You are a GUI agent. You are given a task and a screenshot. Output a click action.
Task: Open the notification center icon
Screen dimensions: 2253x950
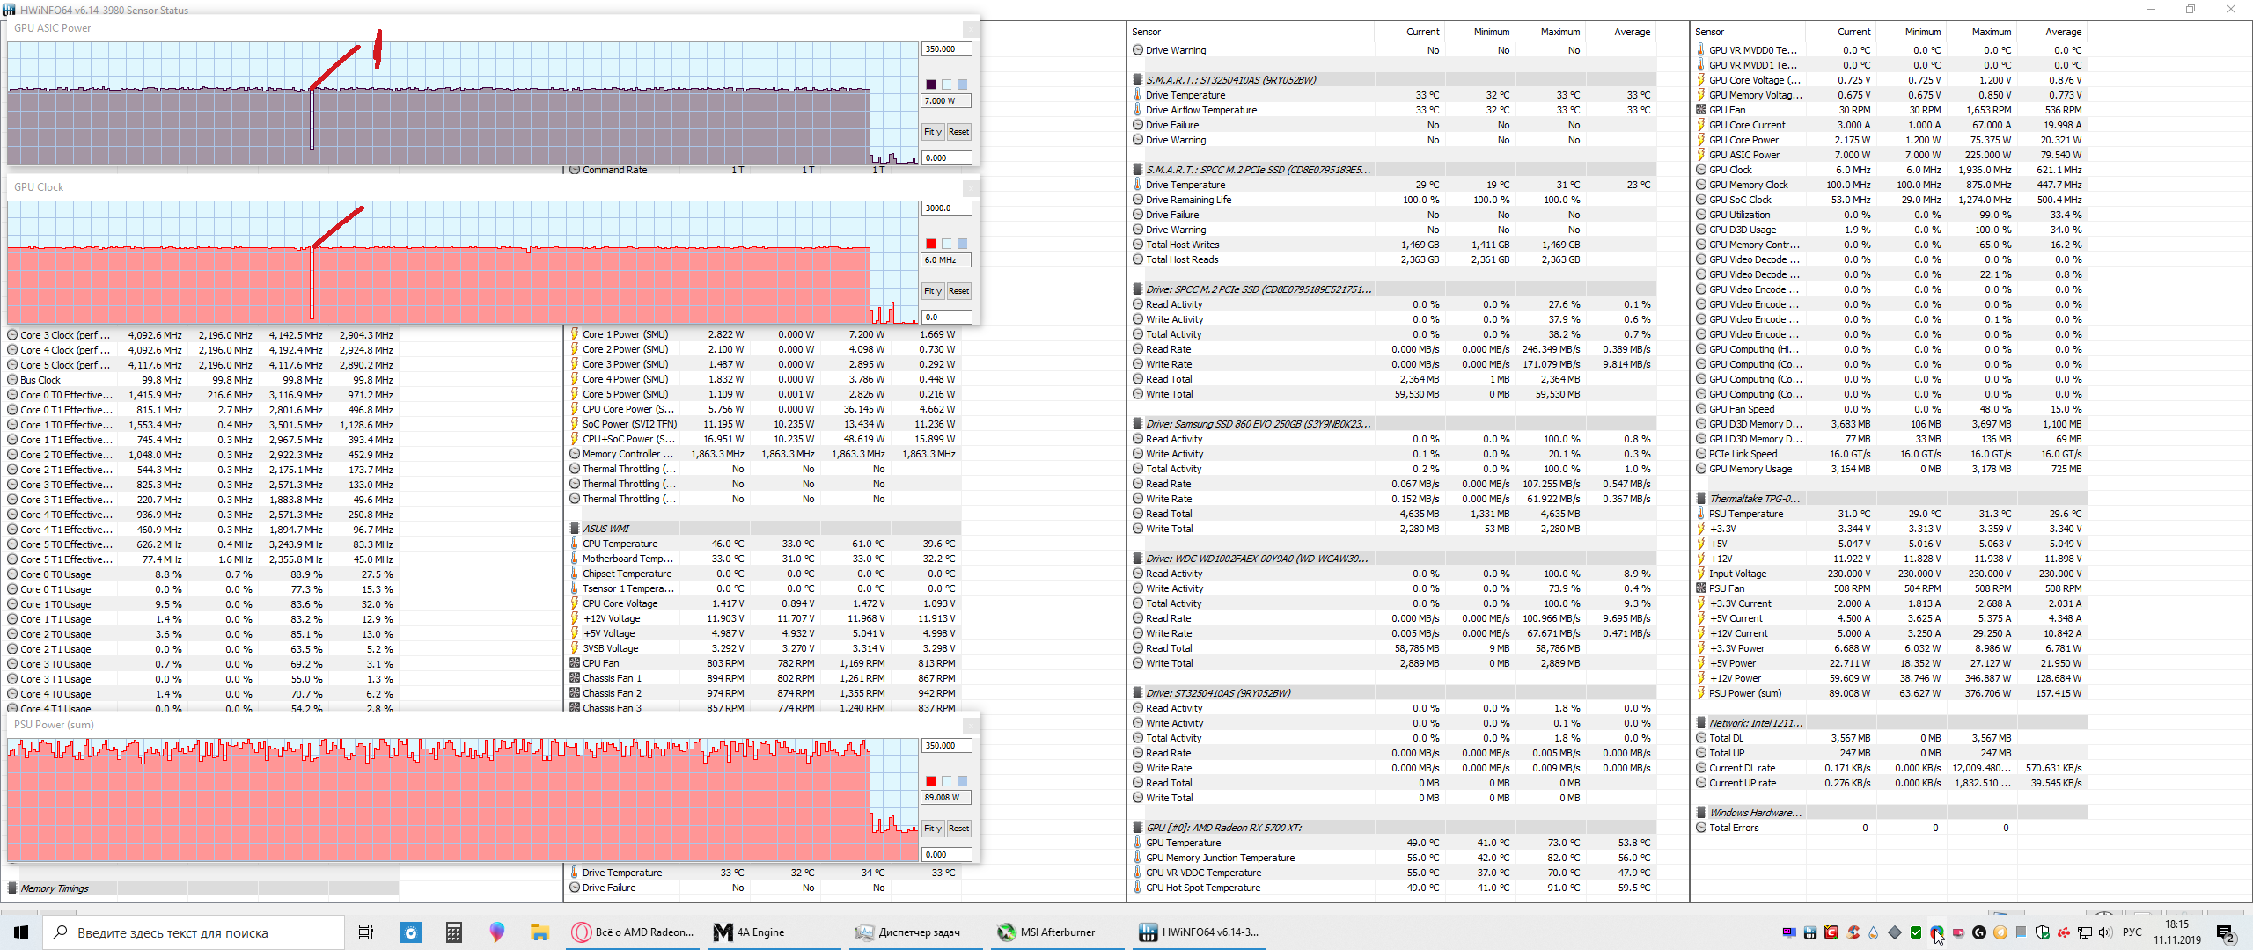2225,933
